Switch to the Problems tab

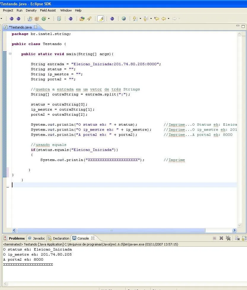(x=14, y=238)
